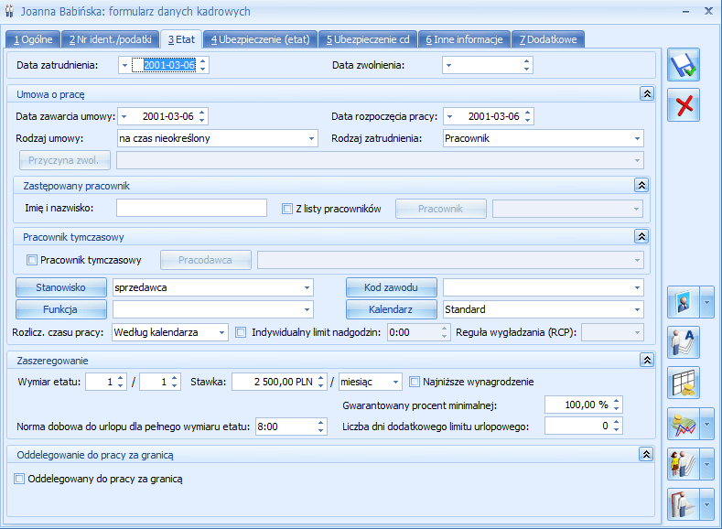This screenshot has height=529, width=722.
Task: Open the Rozlicz. czasu pracy dropdown
Action: click(221, 332)
